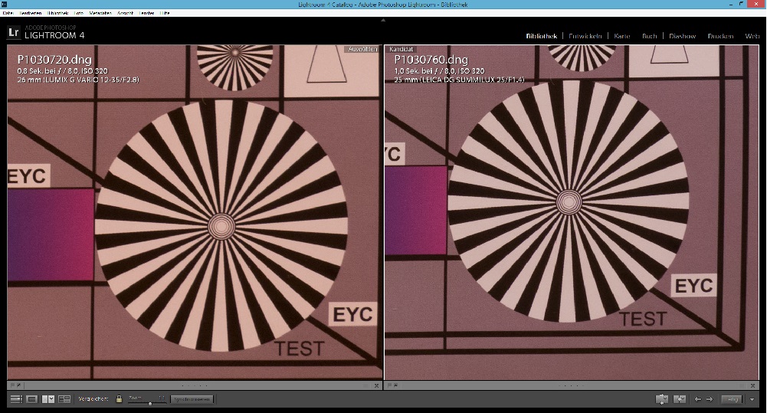Toggle the focus link lock icon
This screenshot has width=767, height=413.
click(x=119, y=399)
